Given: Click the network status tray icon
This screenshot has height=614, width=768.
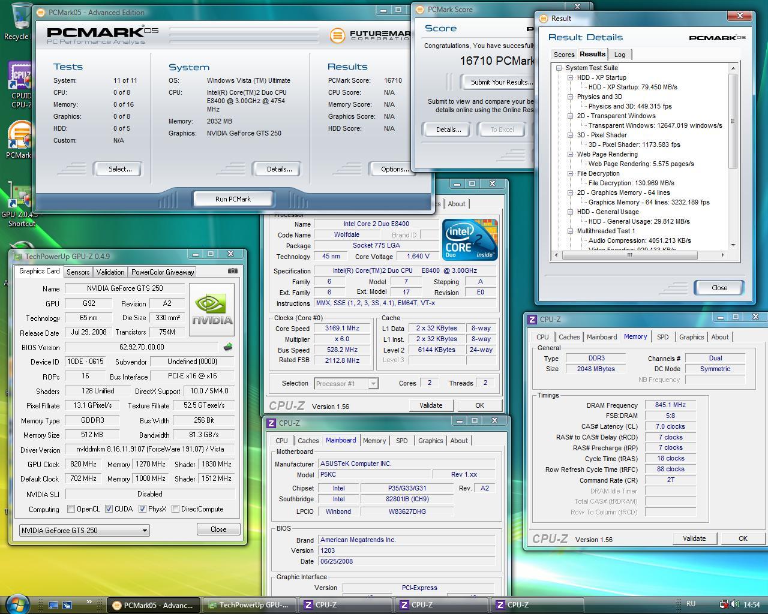Looking at the screenshot, I should 724,604.
